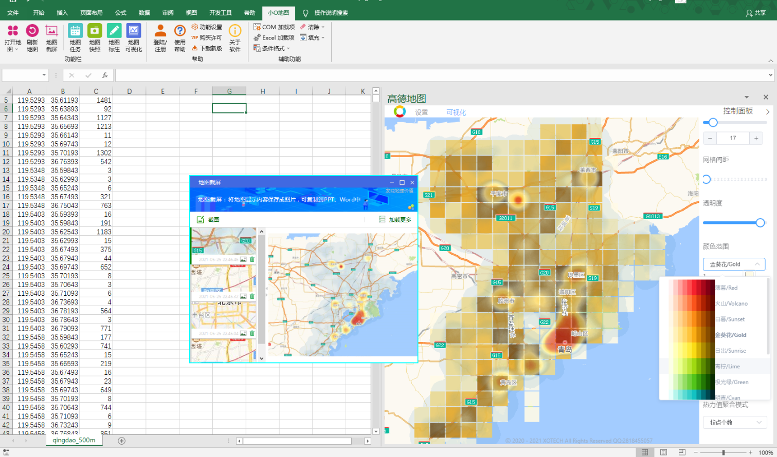Select column G header
This screenshot has height=457, width=777.
(229, 91)
